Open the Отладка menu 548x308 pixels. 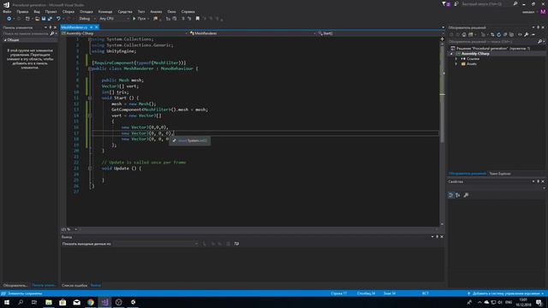86,11
